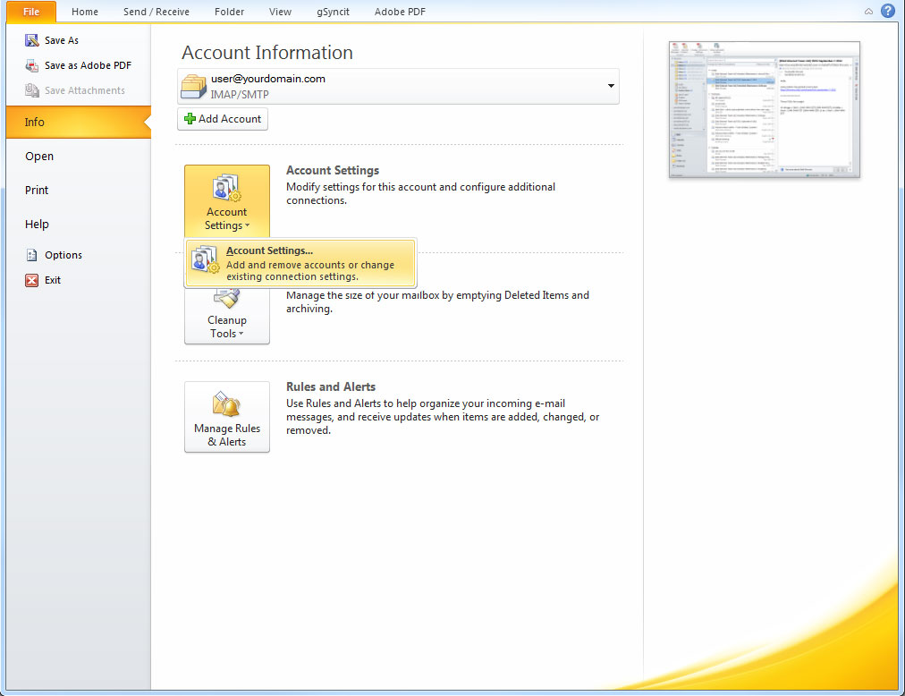Screen dimensions: 905x696
Task: Open the Cleanup Tools dropdown button
Action: tap(227, 315)
